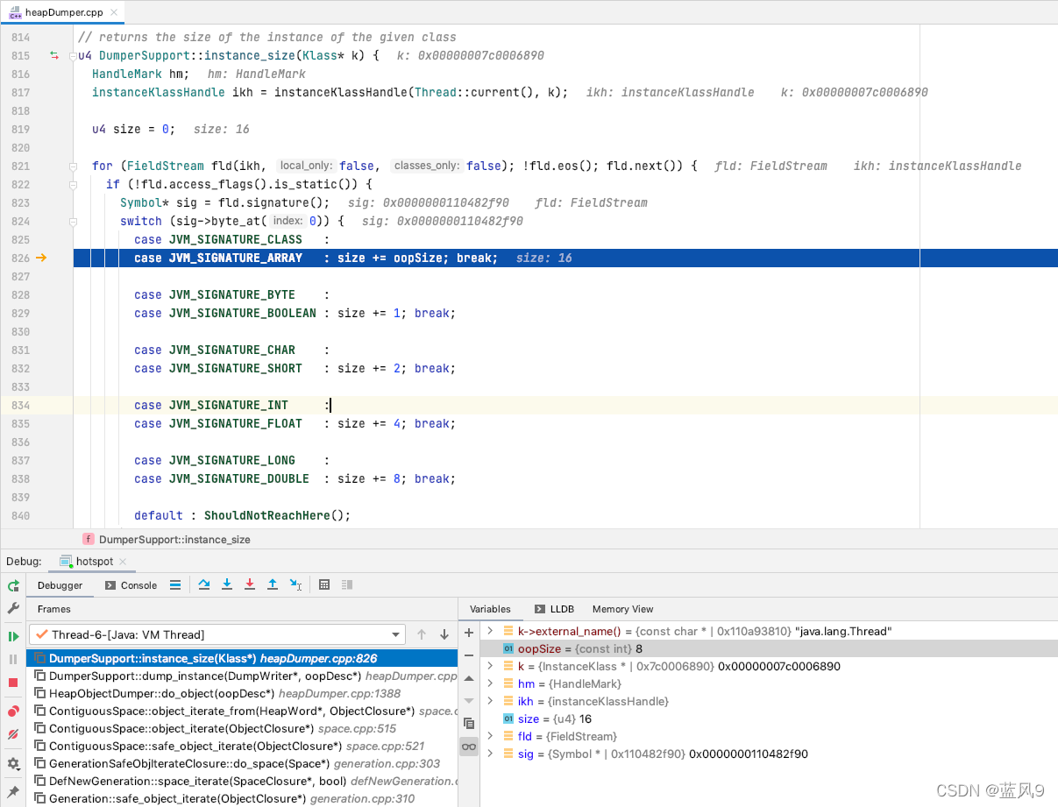Step over the current line
Viewport: 1058px width, 807px height.
pyautogui.click(x=203, y=586)
